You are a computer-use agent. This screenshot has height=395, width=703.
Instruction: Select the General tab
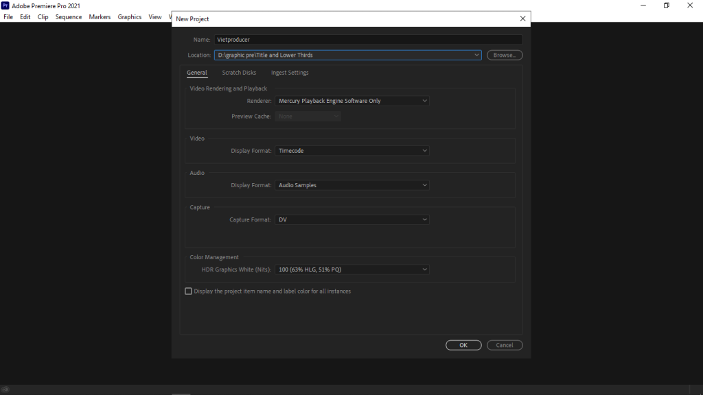pyautogui.click(x=196, y=73)
